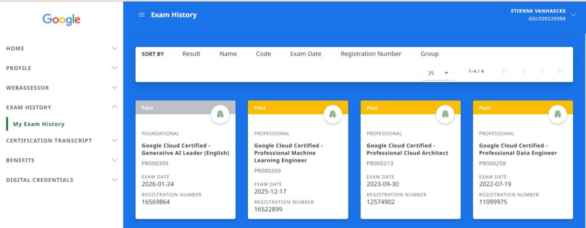Image resolution: width=586 pixels, height=228 pixels.
Task: Go to the previous page arrow
Action: pyautogui.click(x=524, y=71)
